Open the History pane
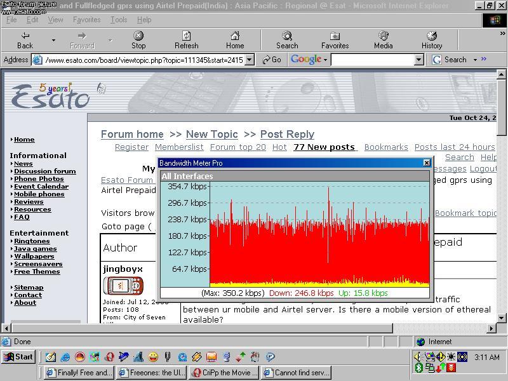This screenshot has height=381, width=508. [x=432, y=40]
